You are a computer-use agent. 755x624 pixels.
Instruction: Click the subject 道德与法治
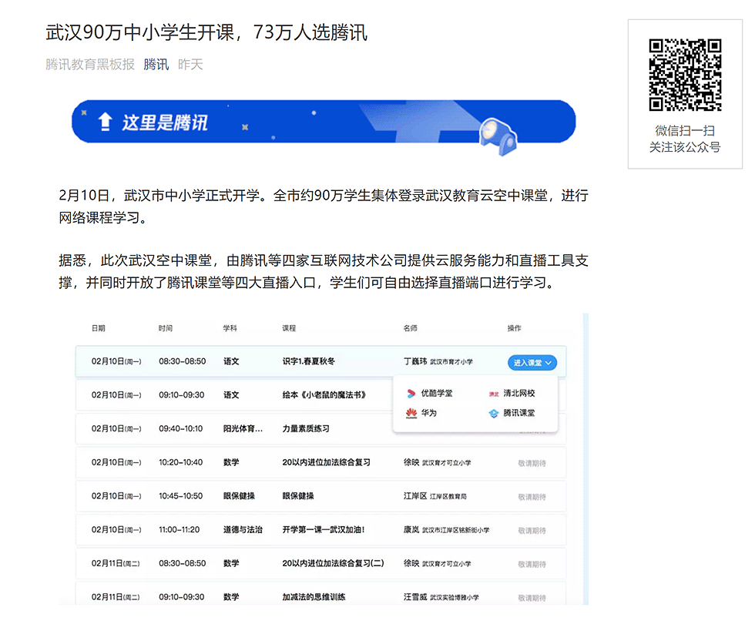(x=243, y=530)
